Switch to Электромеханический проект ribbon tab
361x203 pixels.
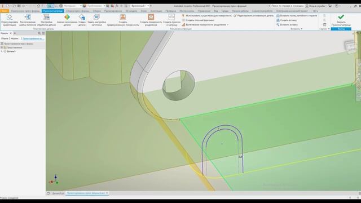(292, 11)
